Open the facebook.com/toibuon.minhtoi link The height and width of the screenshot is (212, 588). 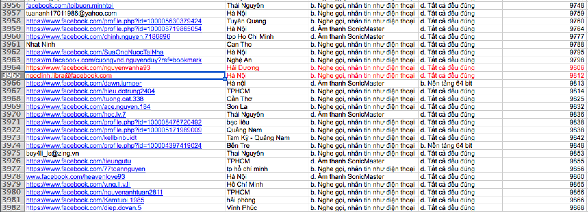click(x=70, y=6)
